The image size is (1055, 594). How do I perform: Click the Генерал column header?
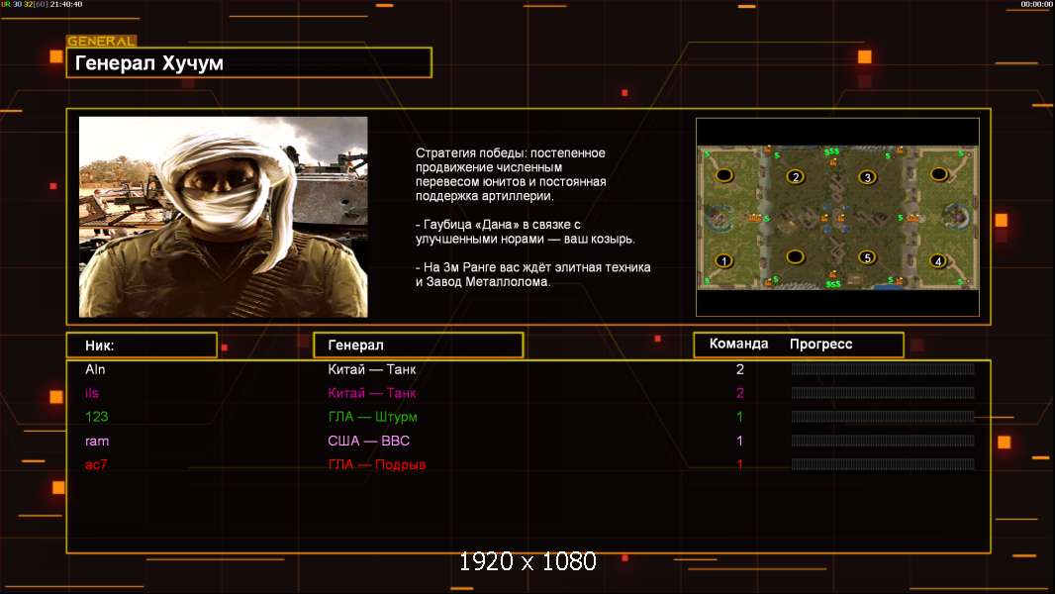click(418, 346)
